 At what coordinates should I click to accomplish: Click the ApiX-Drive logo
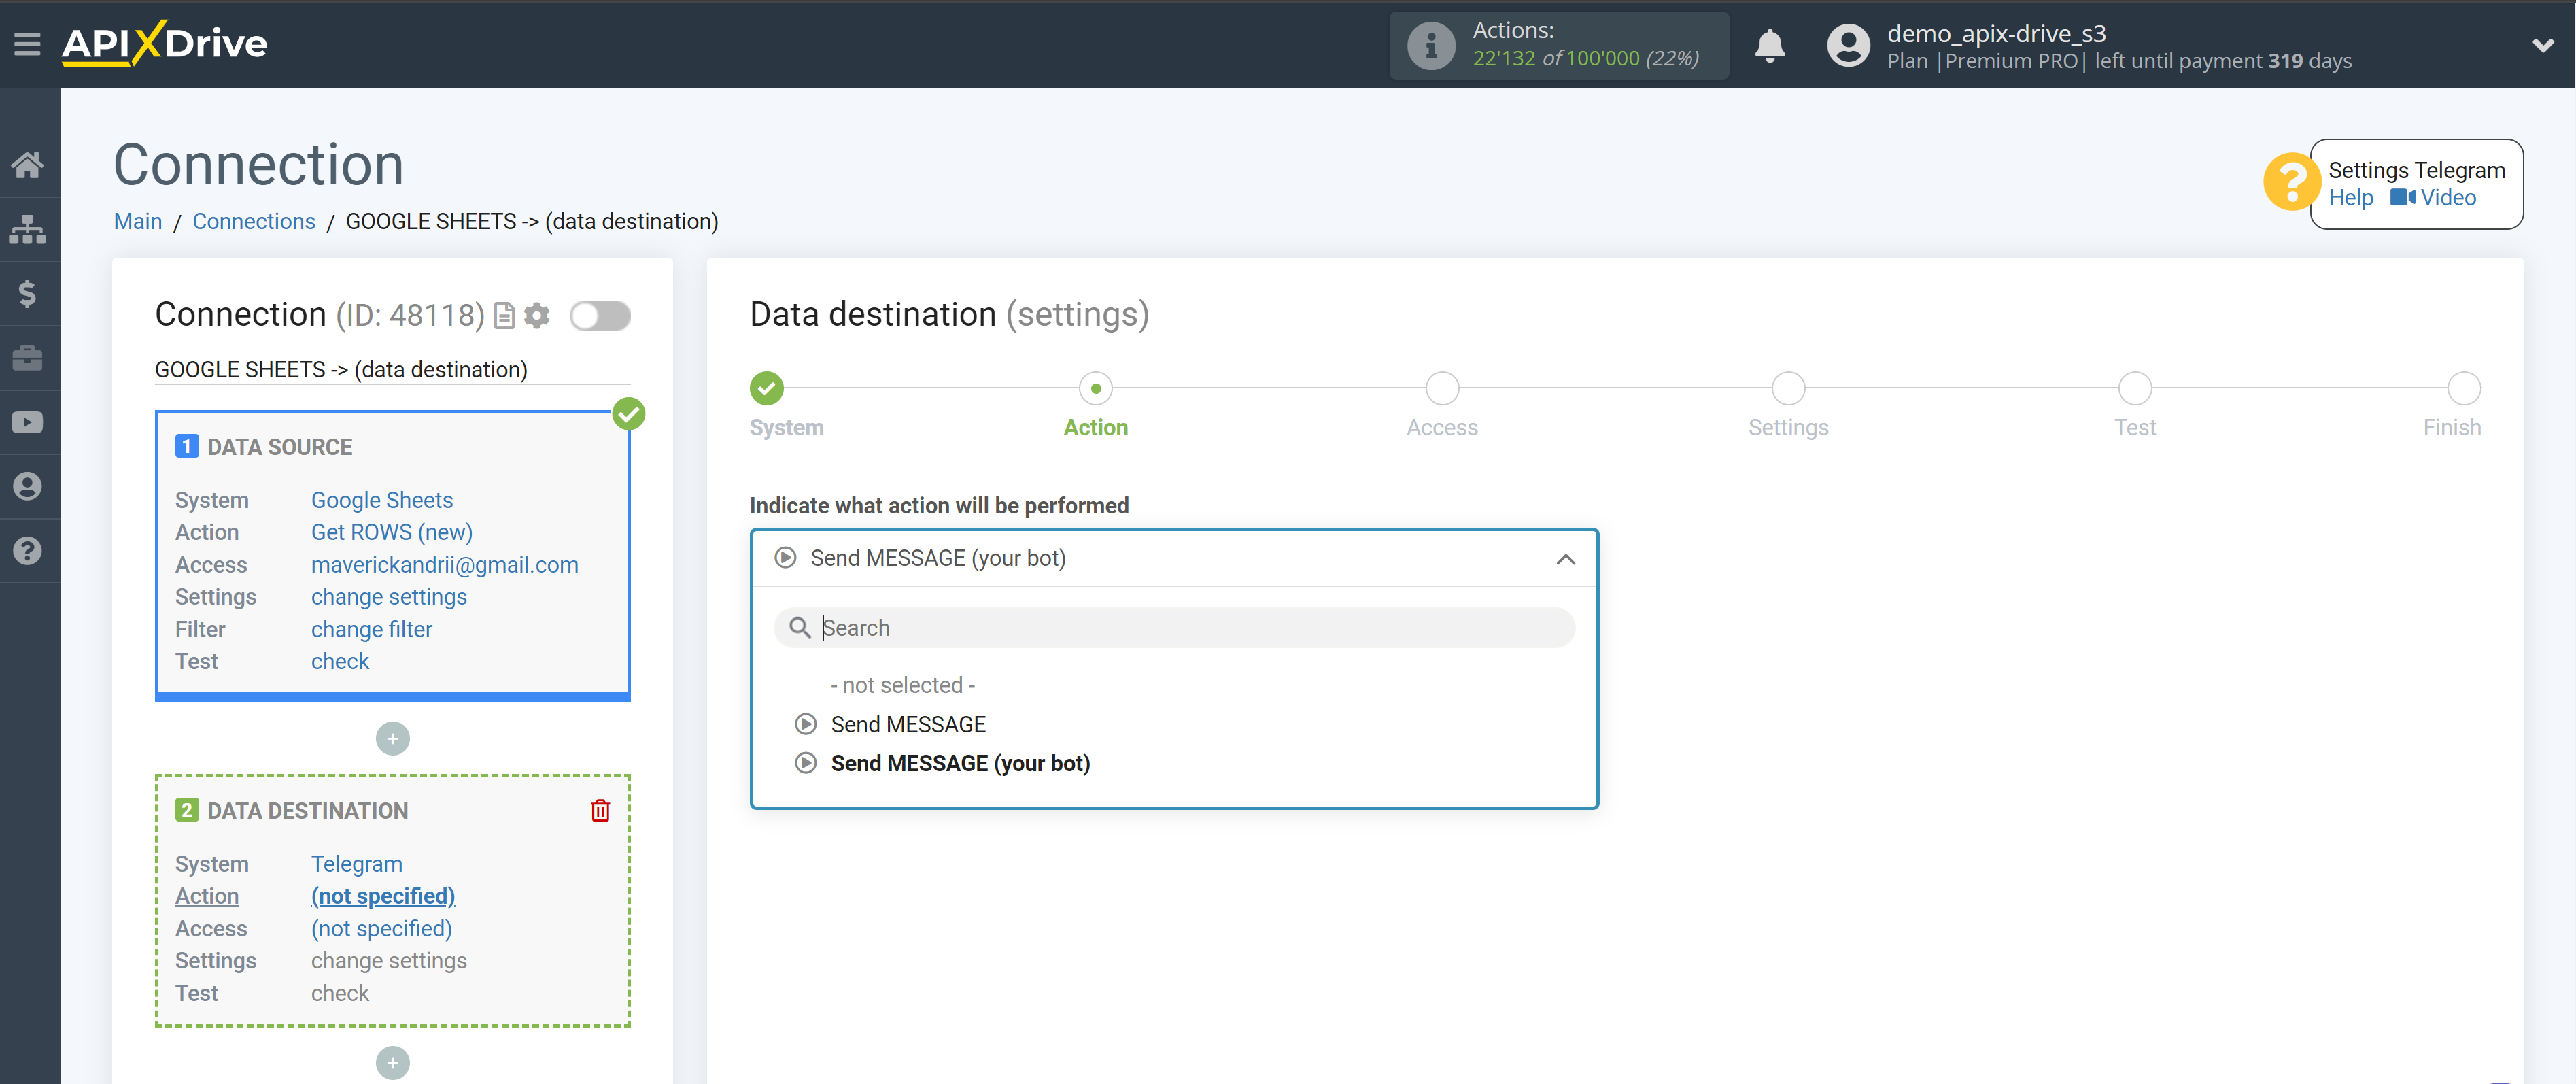165,44
